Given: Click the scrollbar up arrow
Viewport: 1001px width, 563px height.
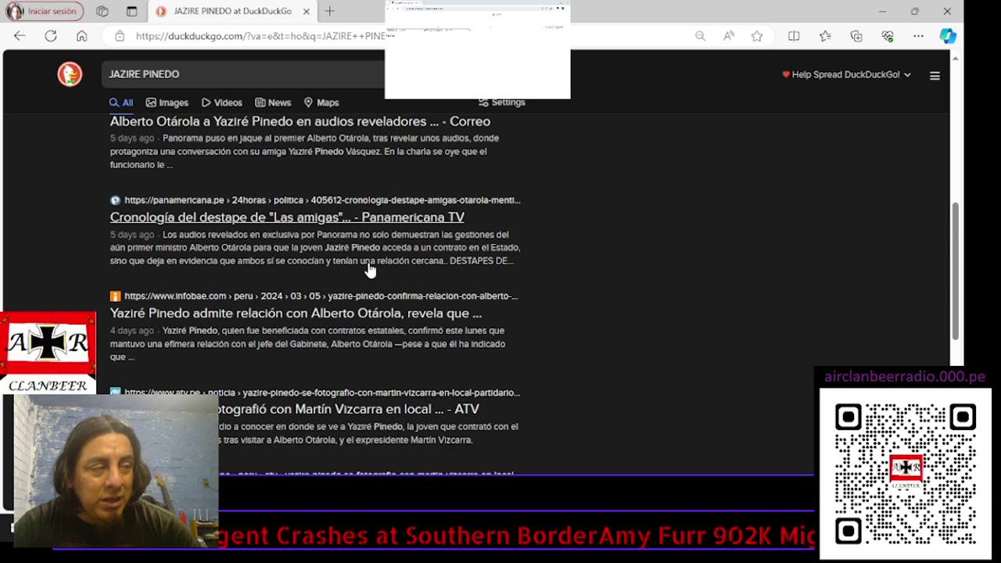Looking at the screenshot, I should tap(955, 58).
